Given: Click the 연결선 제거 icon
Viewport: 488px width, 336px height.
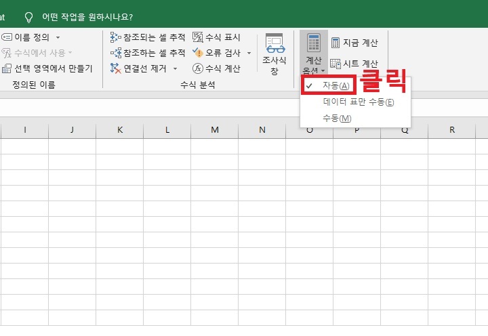Looking at the screenshot, I should [115, 68].
